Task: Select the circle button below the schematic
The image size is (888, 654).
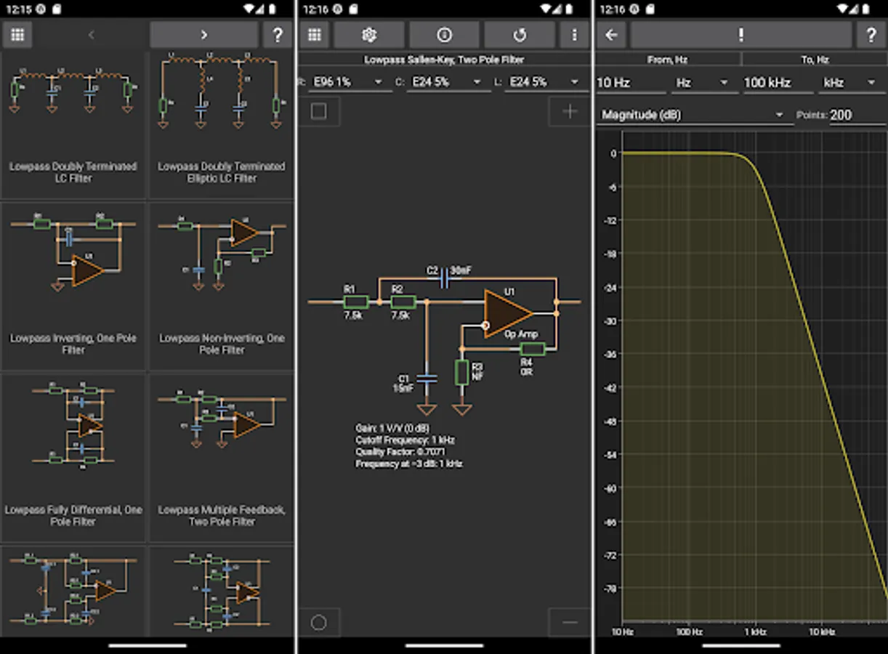Action: click(x=319, y=622)
